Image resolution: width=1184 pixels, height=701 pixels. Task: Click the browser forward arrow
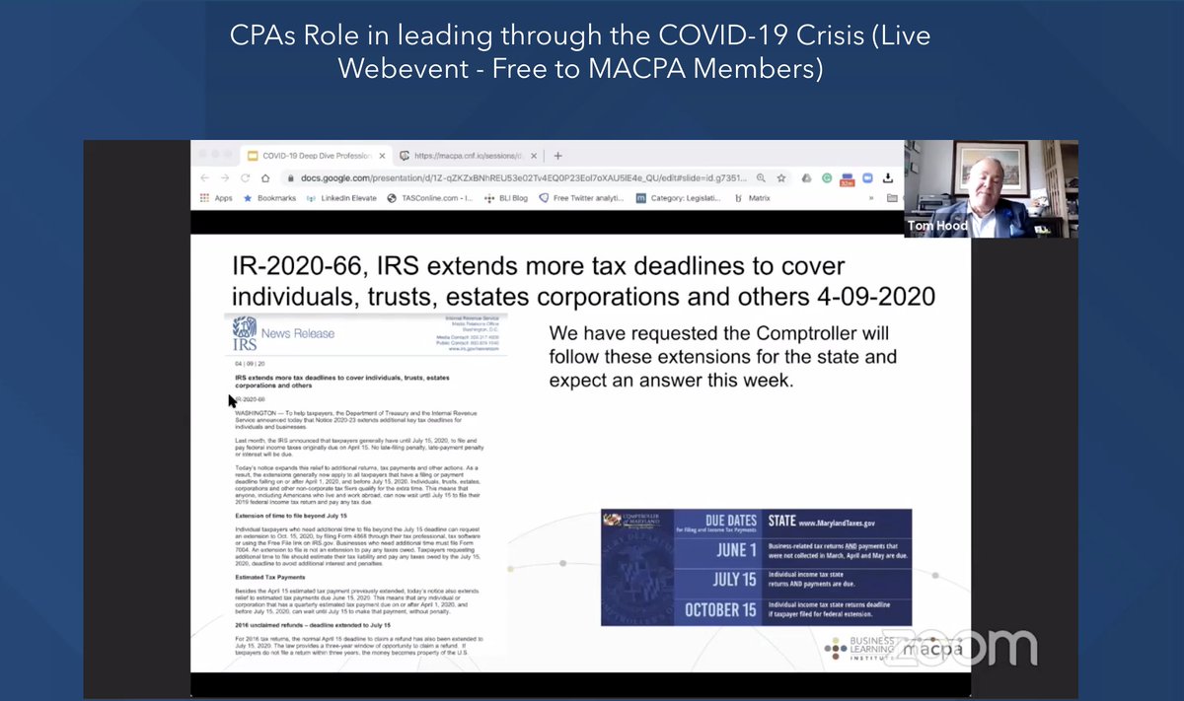224,178
